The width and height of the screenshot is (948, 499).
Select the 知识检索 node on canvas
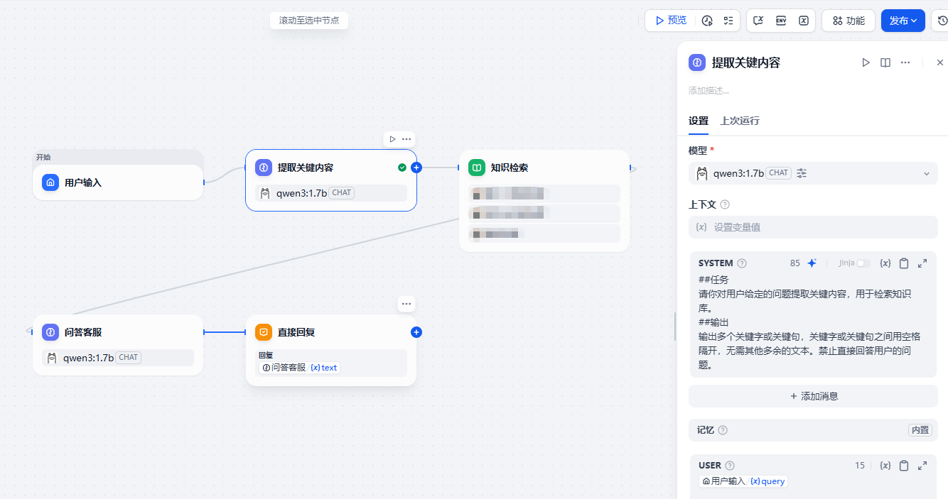pos(544,201)
